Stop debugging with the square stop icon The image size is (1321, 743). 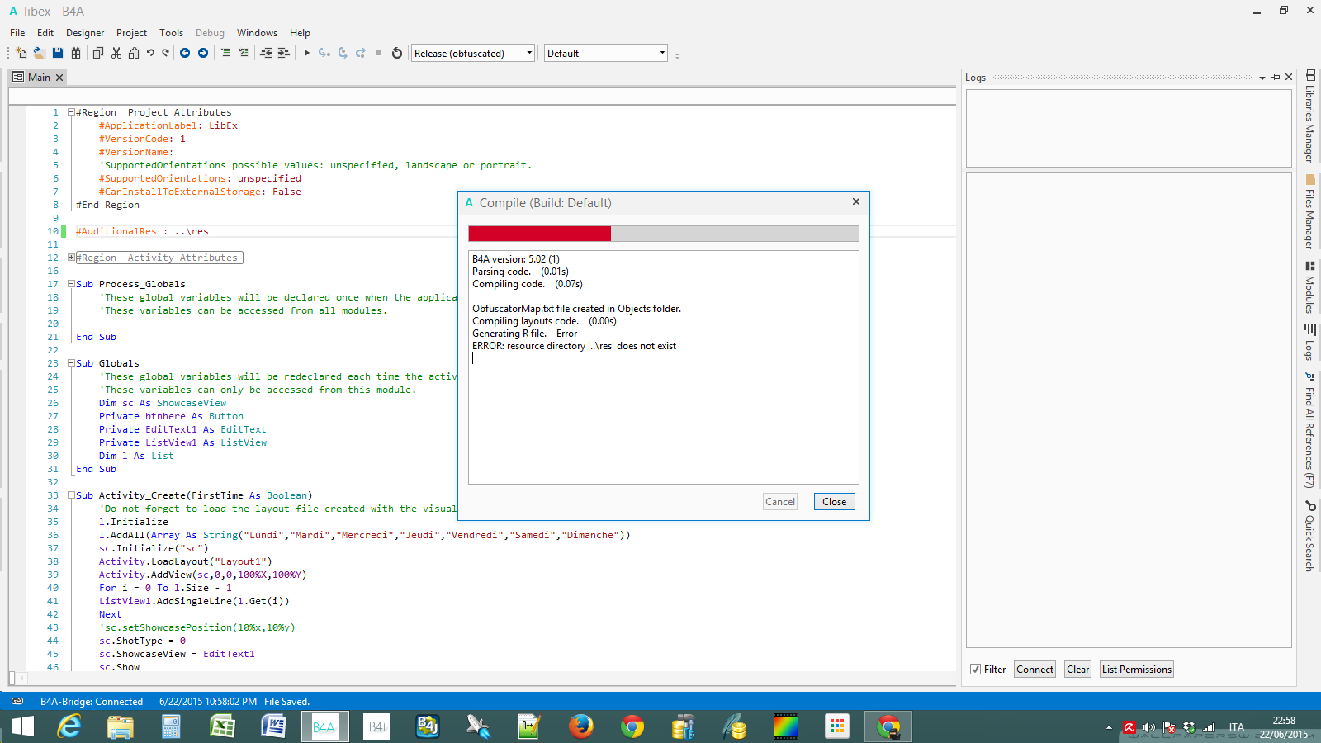[379, 53]
